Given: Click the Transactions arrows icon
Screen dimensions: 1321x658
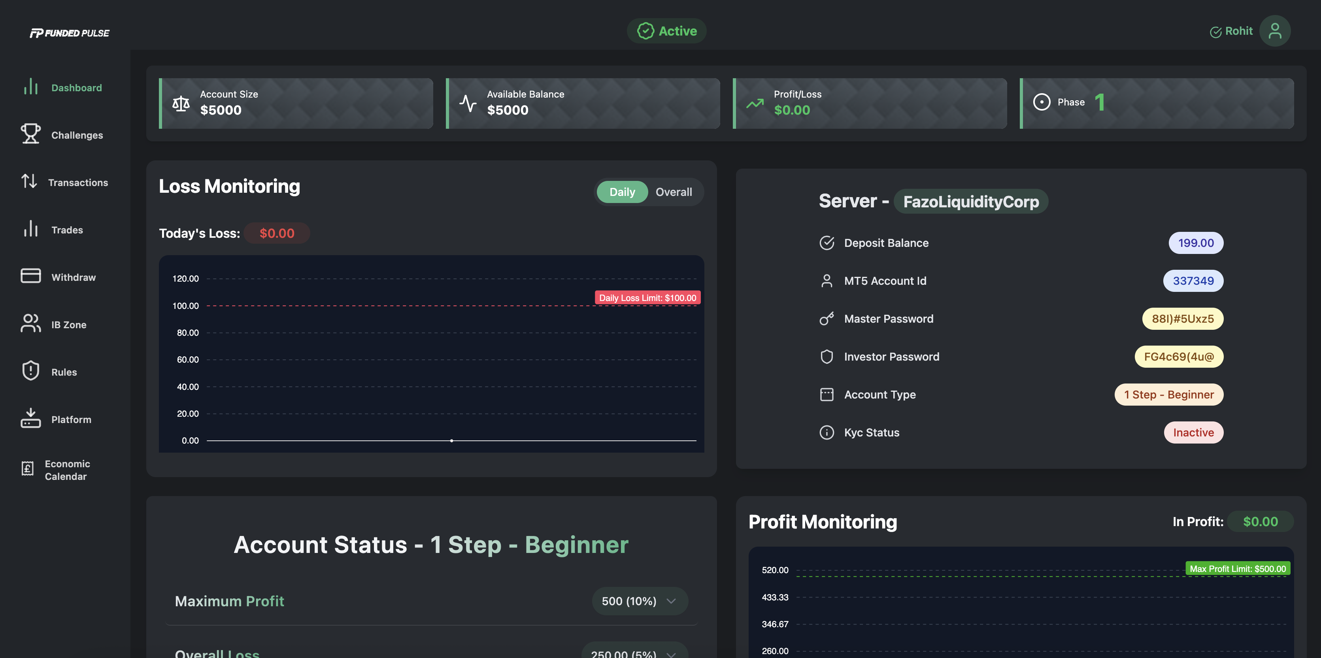Looking at the screenshot, I should (29, 181).
